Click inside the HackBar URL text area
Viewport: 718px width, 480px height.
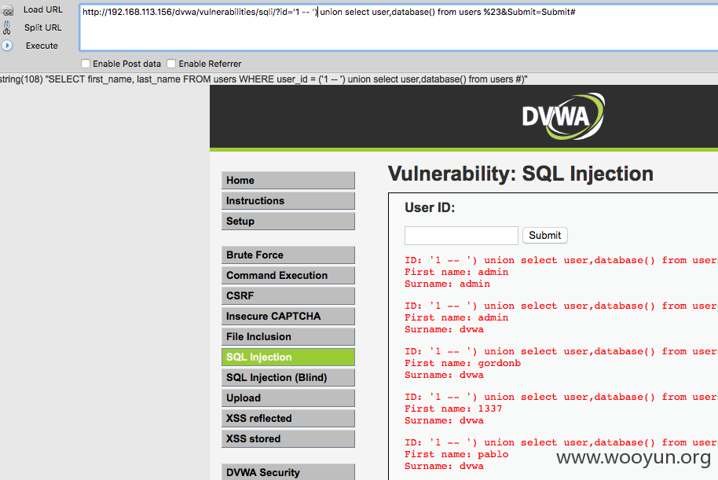point(398,27)
